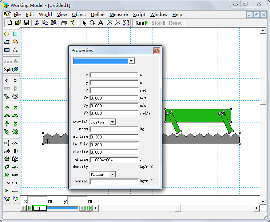The width and height of the screenshot is (270, 222).
Task: Open the Planar moment type dropdown
Action: [112, 174]
